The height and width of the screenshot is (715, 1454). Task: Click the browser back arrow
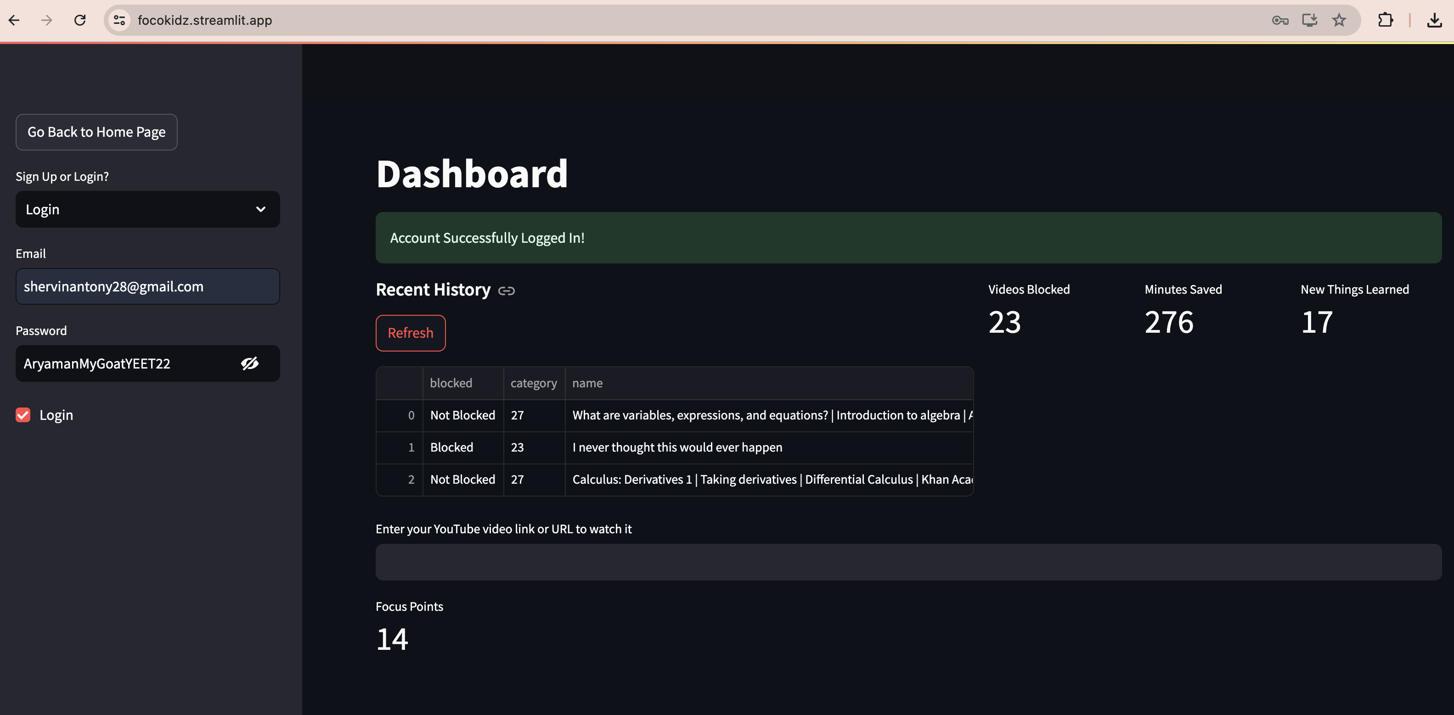coord(15,20)
